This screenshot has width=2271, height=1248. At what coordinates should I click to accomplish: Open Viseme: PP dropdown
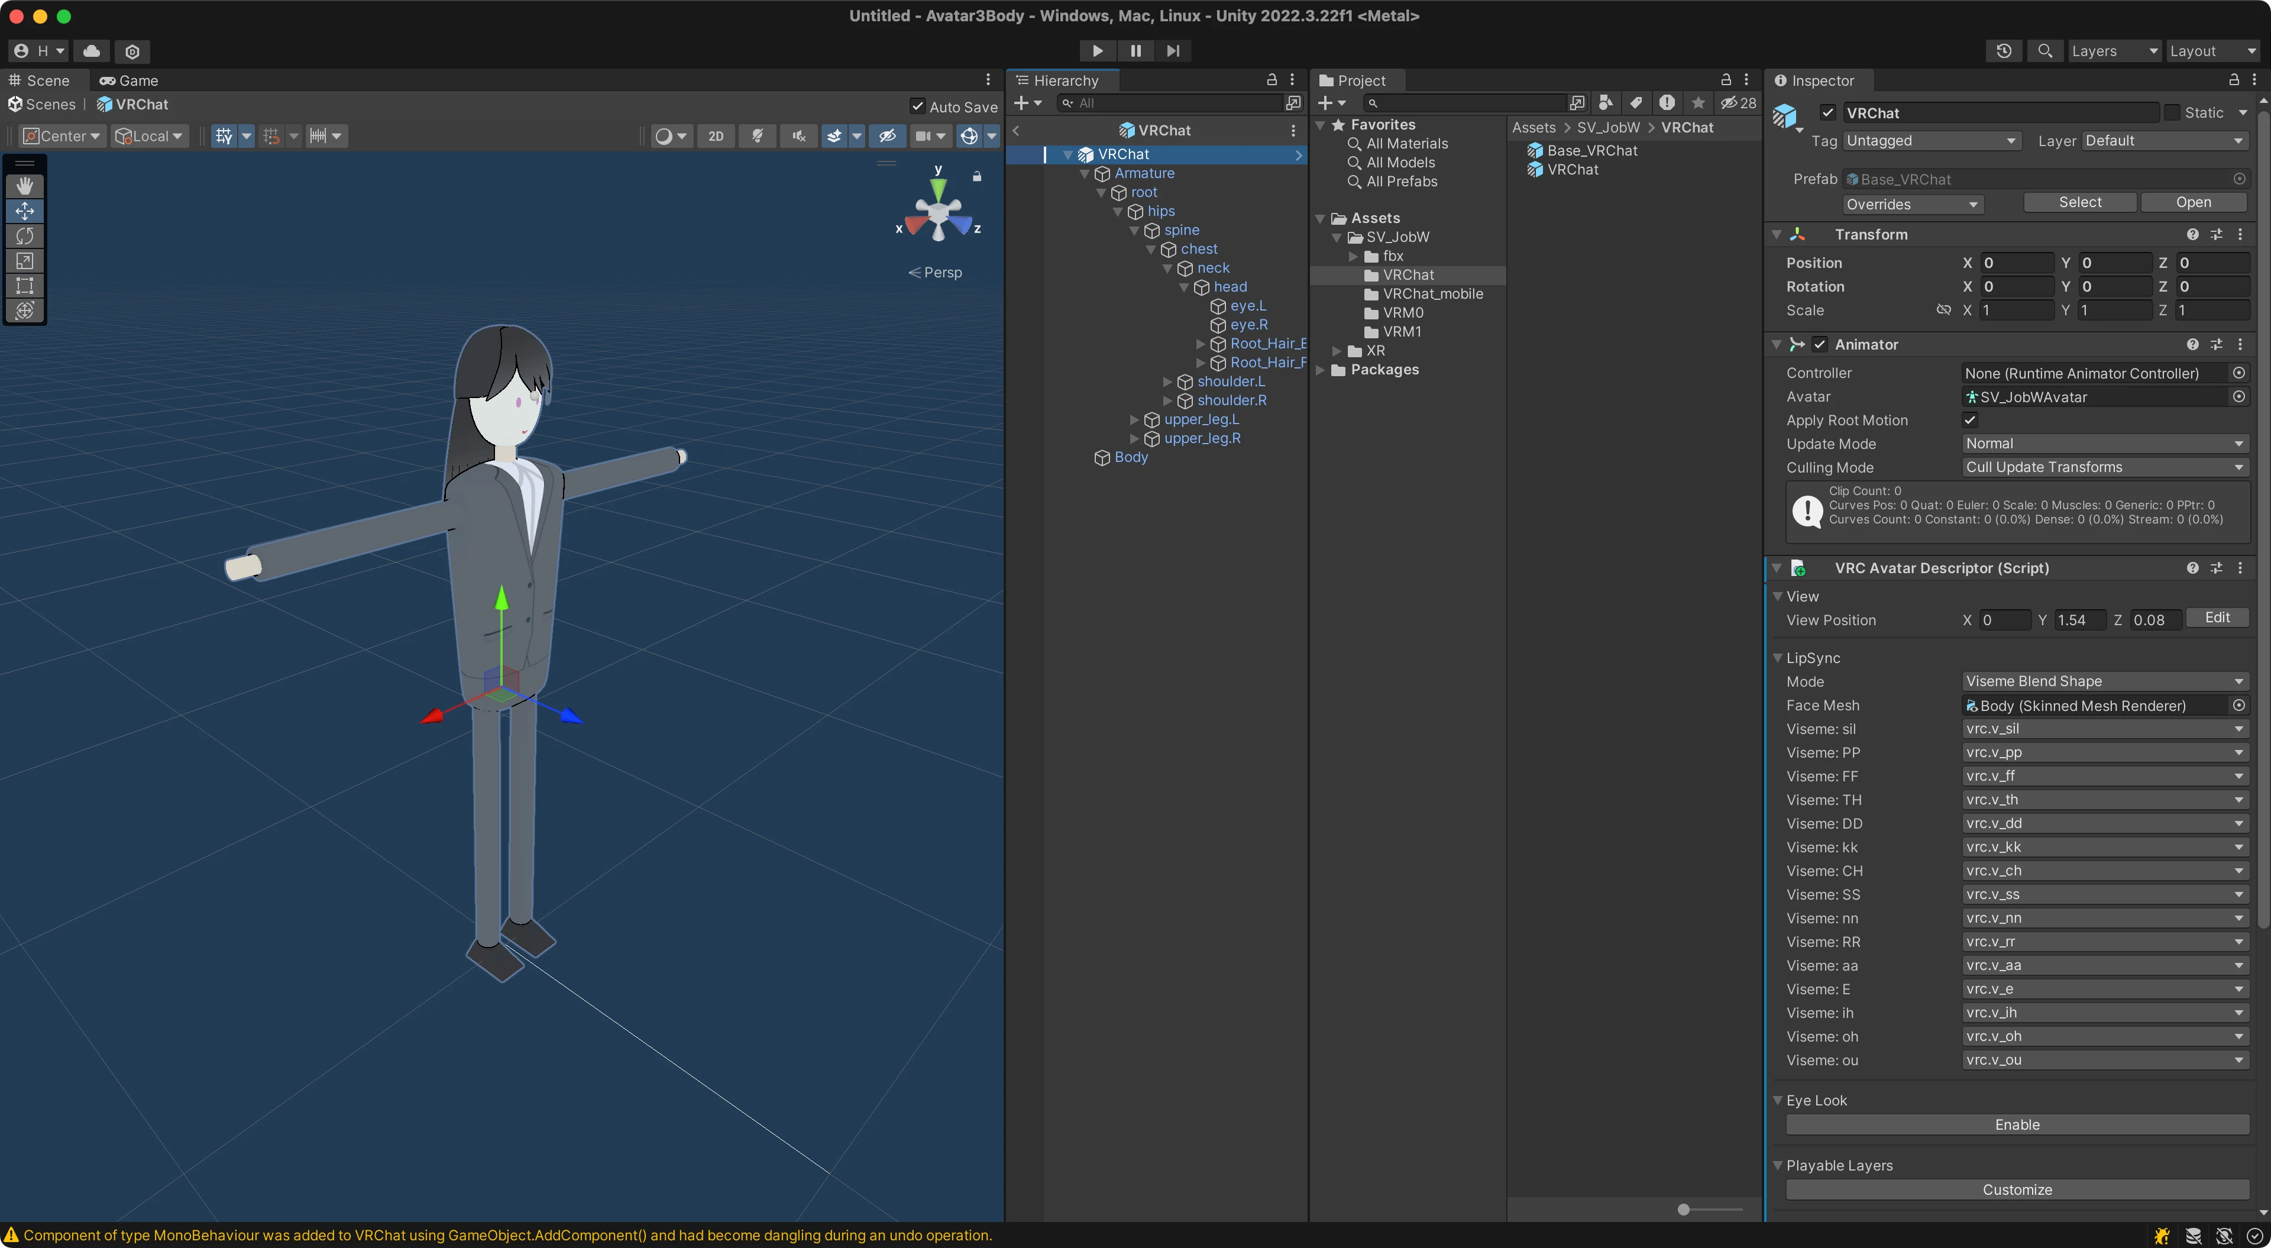click(2105, 753)
